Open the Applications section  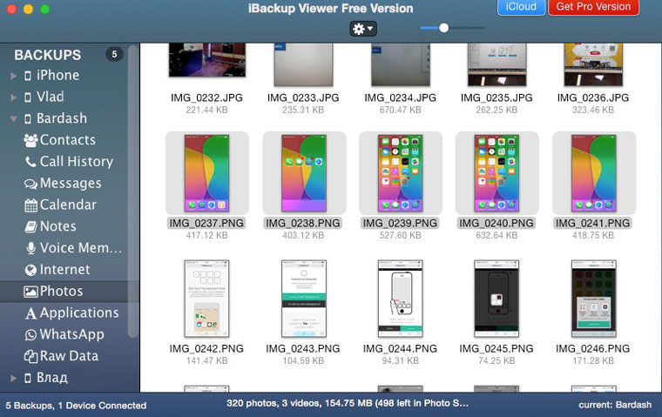[x=78, y=313]
